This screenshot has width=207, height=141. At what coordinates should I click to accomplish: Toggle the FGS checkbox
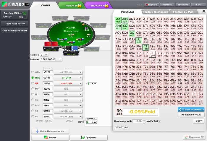[25, 17]
